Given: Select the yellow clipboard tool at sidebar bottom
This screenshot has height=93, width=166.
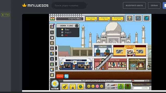Looking at the screenshot, I should [52, 75].
